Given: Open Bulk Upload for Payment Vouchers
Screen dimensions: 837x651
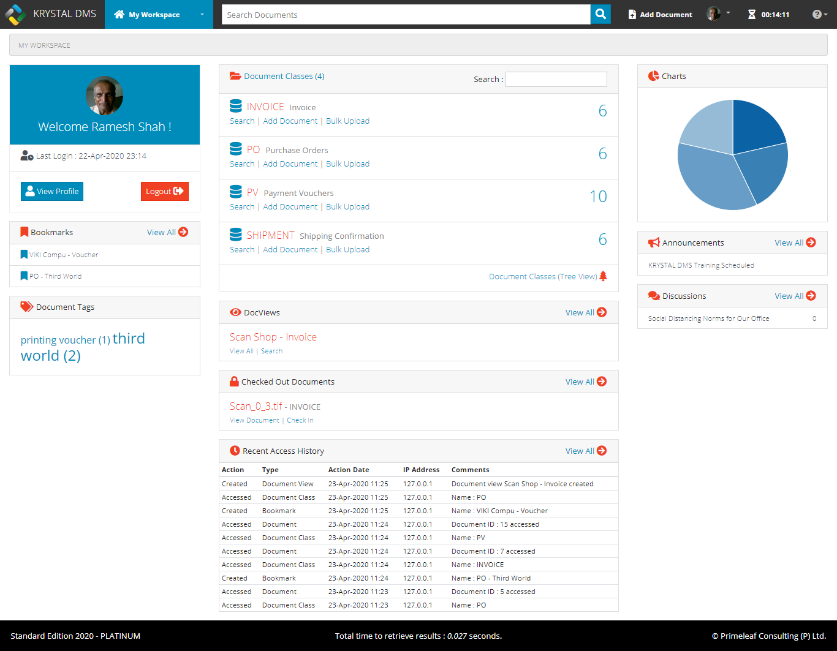Looking at the screenshot, I should coord(347,207).
